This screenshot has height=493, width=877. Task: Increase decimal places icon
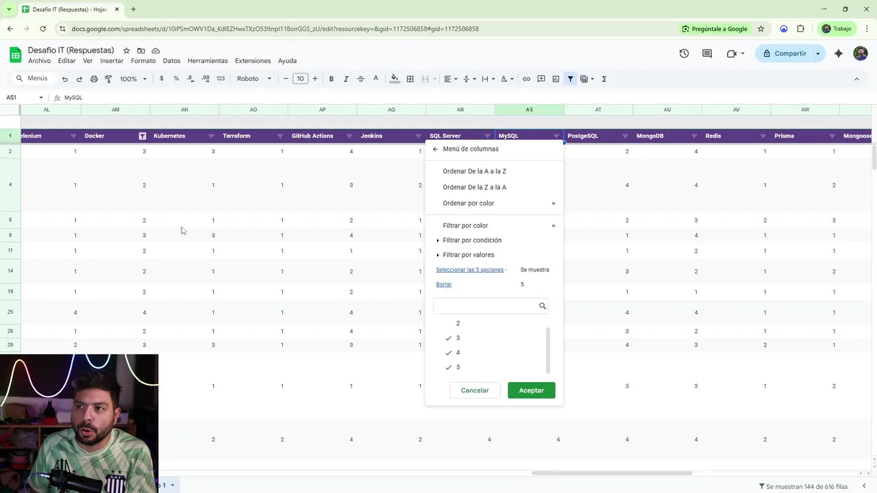tap(206, 79)
